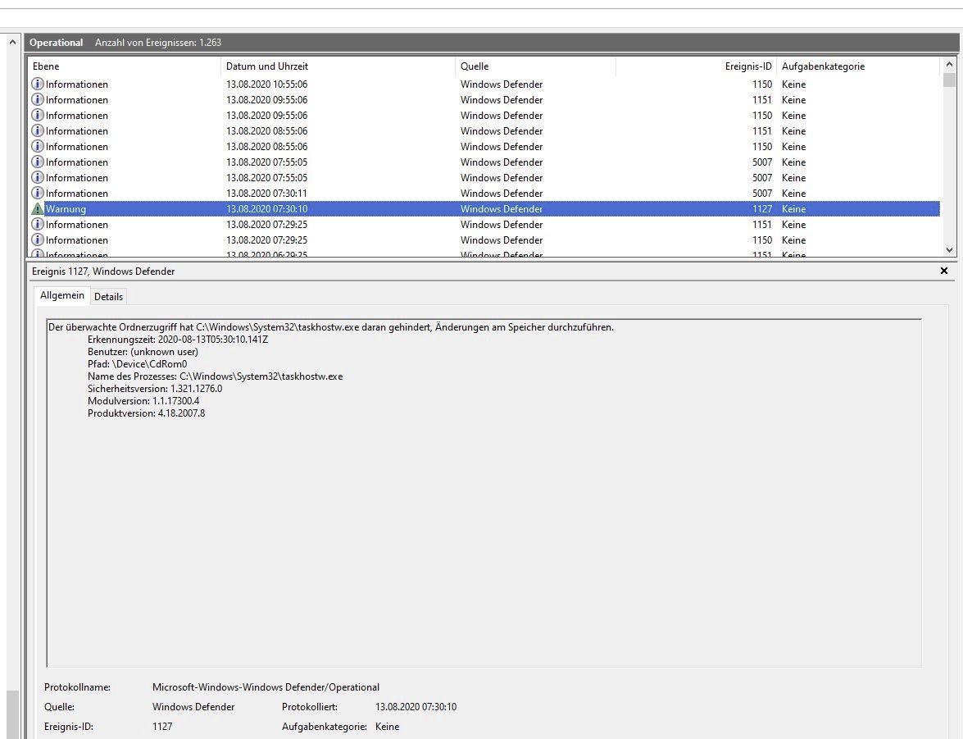Viewport: 963px width, 739px height.
Task: Click the event list scroll-up arrow
Action: 950,64
